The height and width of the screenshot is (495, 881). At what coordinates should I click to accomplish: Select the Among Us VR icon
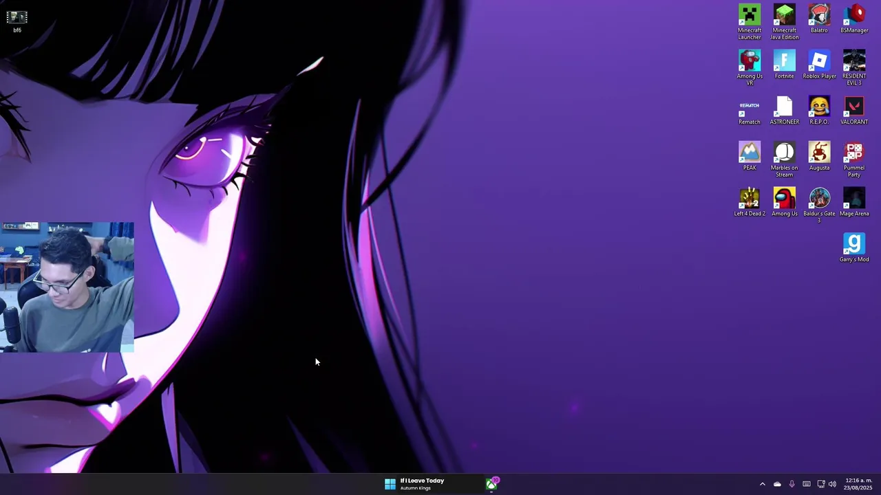pos(750,67)
